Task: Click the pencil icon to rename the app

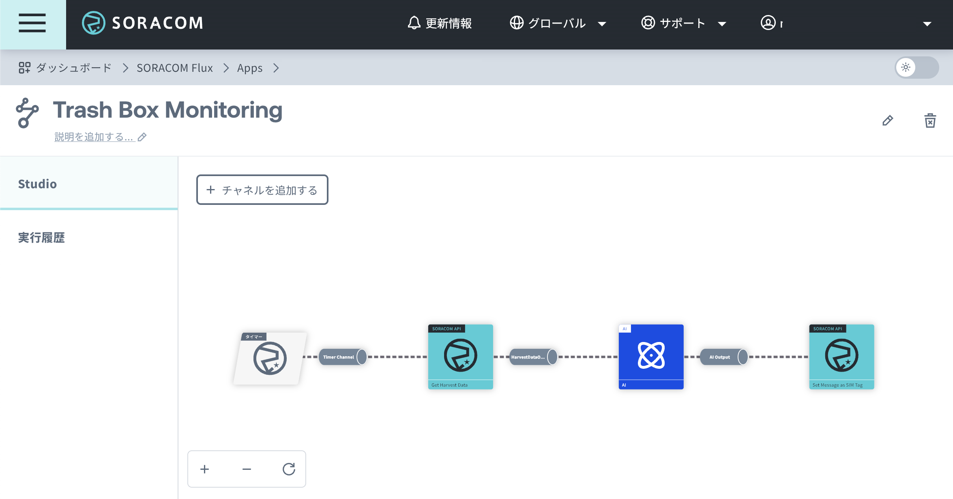Action: click(x=887, y=120)
